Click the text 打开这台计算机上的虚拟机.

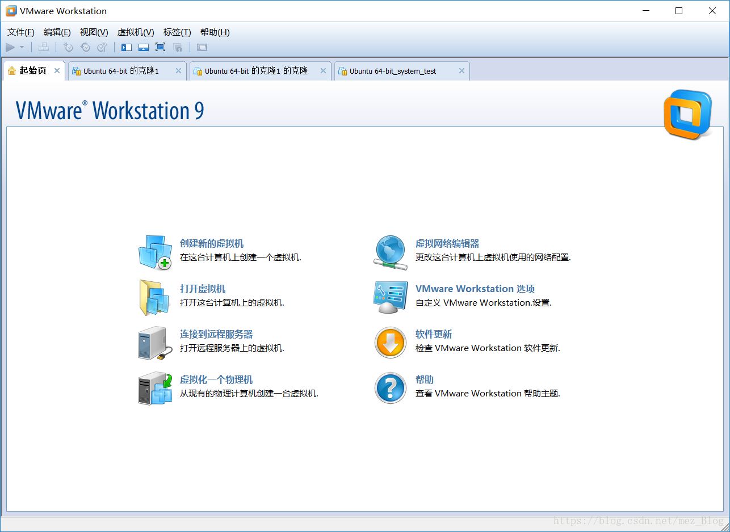232,302
